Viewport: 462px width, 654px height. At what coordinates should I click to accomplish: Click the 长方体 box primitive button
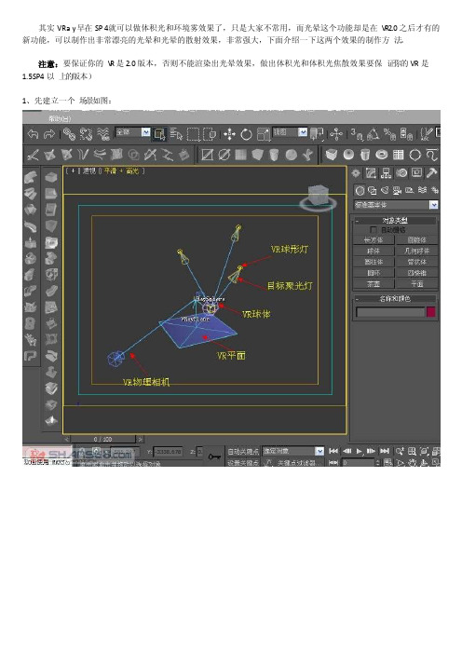point(374,240)
